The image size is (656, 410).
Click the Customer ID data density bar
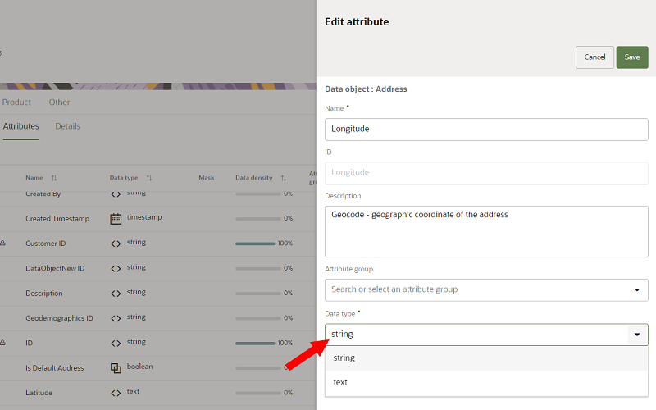click(255, 244)
